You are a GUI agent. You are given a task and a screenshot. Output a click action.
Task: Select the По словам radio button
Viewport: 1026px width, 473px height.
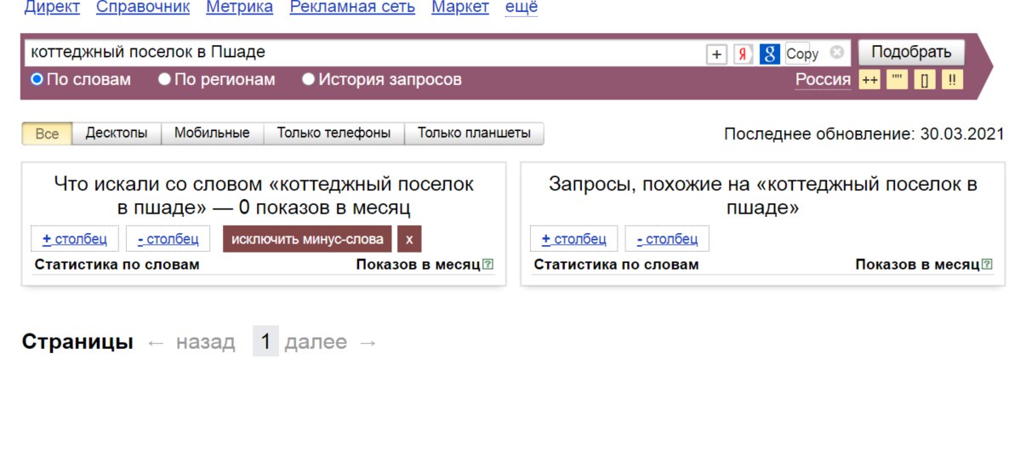click(37, 79)
